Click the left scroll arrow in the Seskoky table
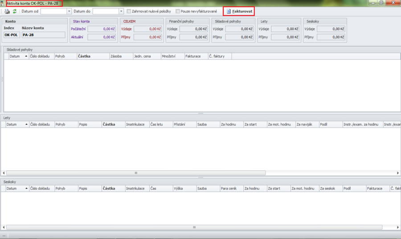 tap(4, 227)
